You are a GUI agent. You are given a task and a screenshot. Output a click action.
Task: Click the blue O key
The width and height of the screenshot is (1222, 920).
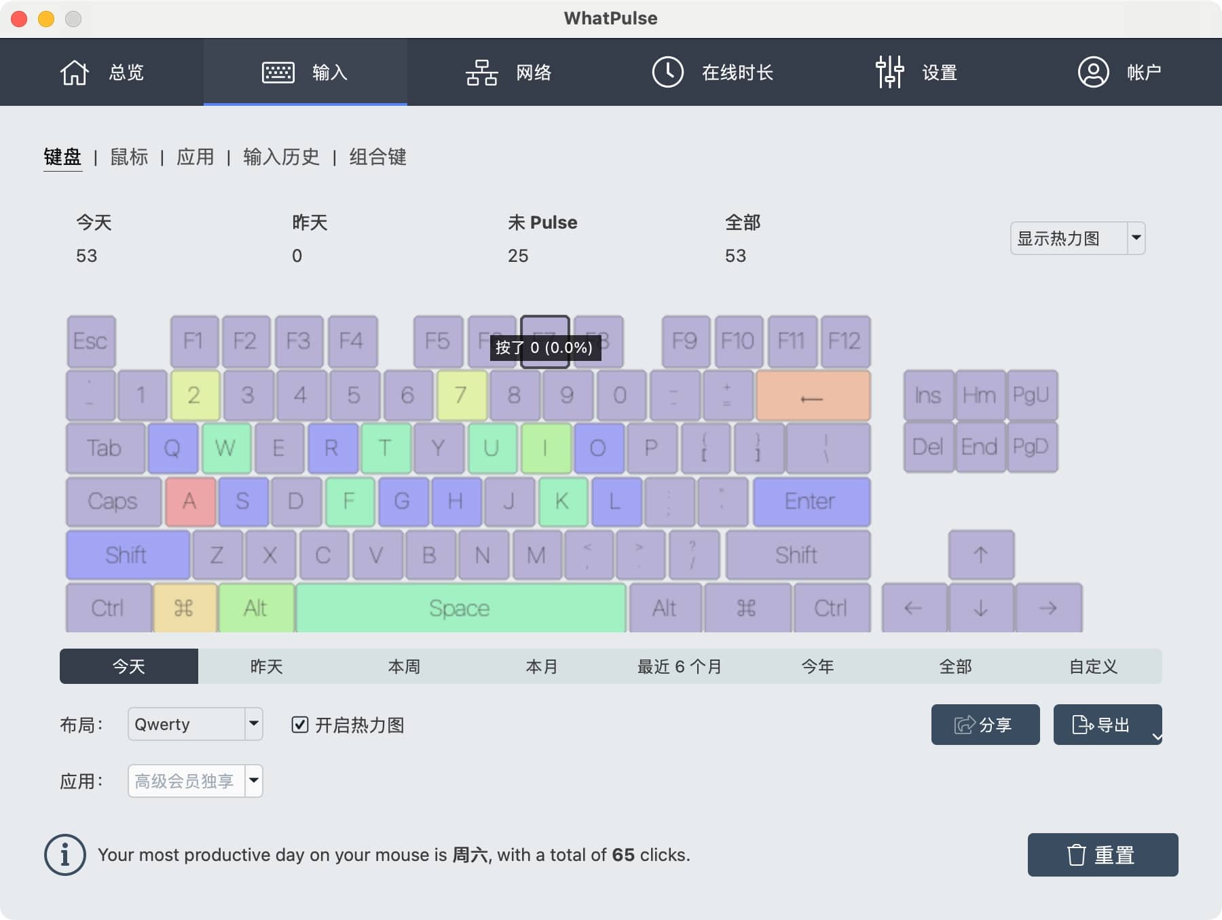(599, 448)
